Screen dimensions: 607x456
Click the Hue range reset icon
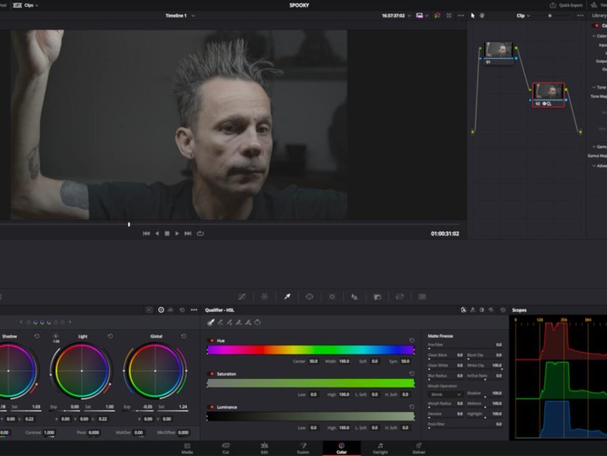coord(411,341)
